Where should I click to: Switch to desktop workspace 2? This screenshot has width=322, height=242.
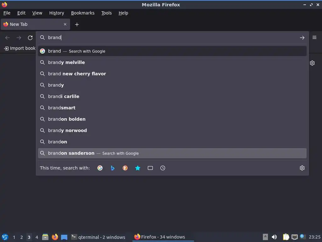click(22, 237)
